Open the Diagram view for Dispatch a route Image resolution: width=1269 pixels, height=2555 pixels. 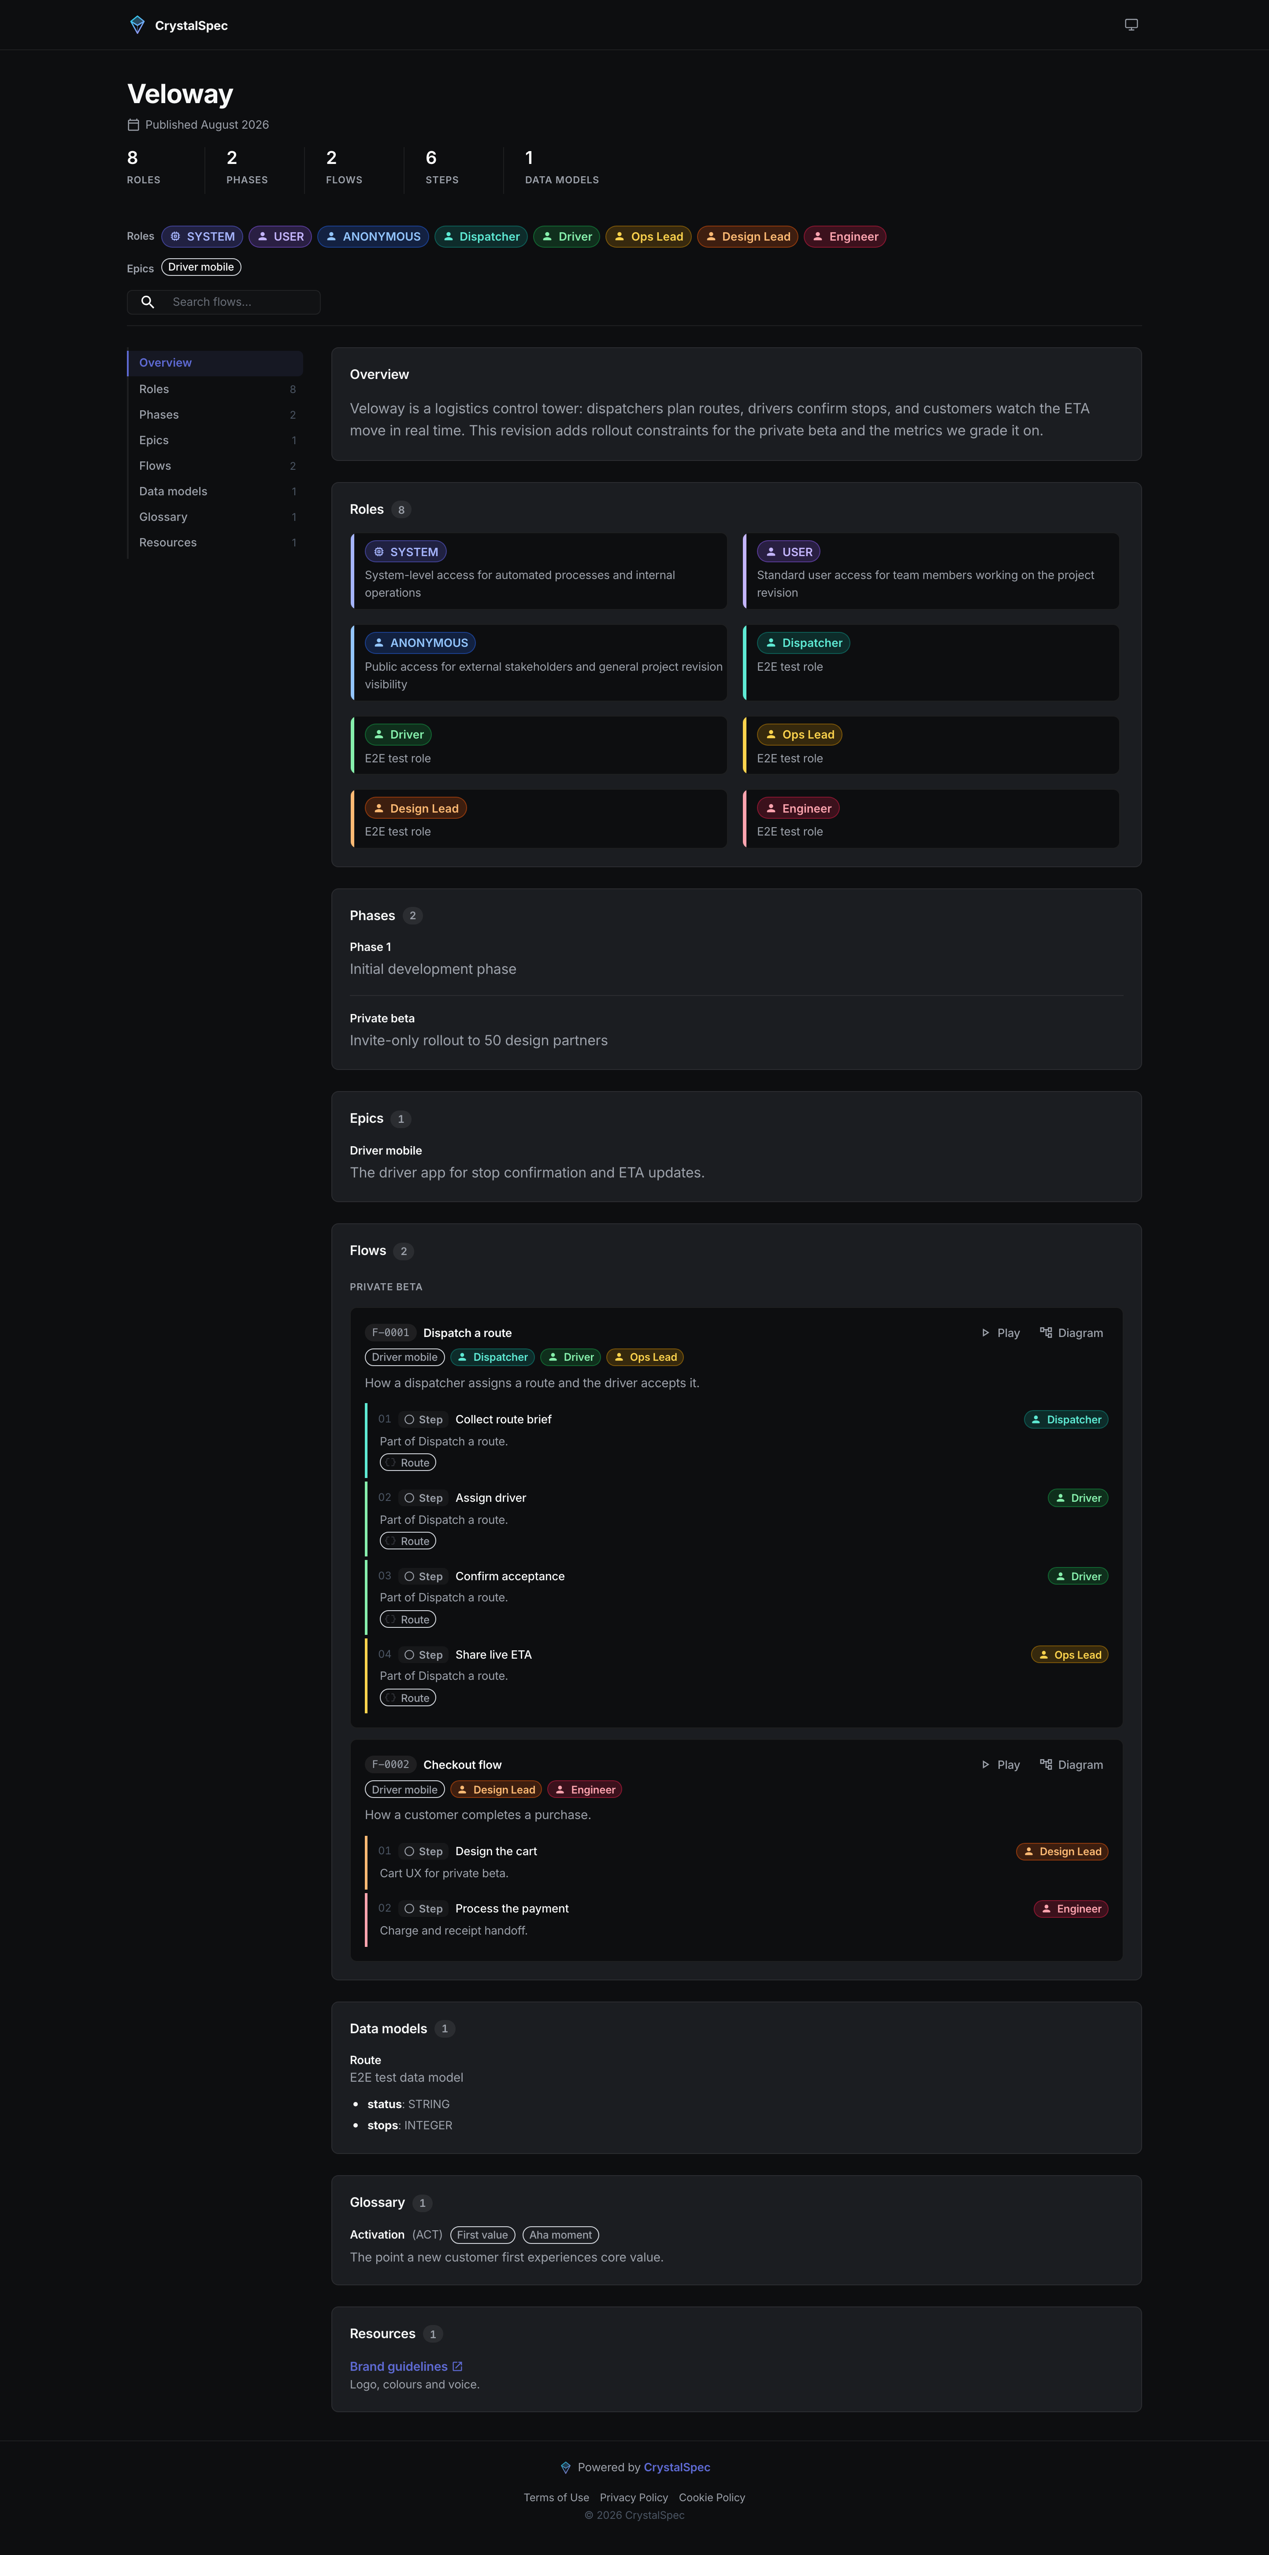tap(1072, 1333)
